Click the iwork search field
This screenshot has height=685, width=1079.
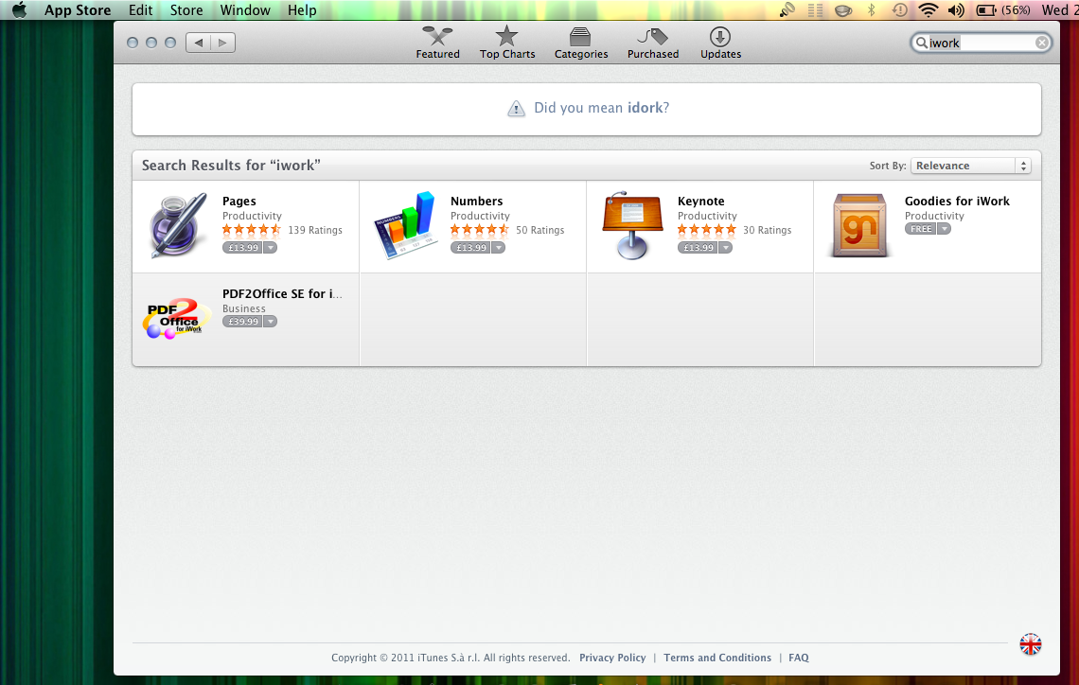pos(981,43)
